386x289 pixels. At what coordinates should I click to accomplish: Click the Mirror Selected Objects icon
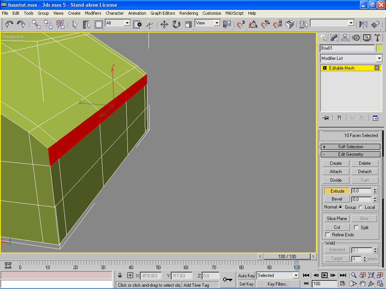[x=363, y=24]
